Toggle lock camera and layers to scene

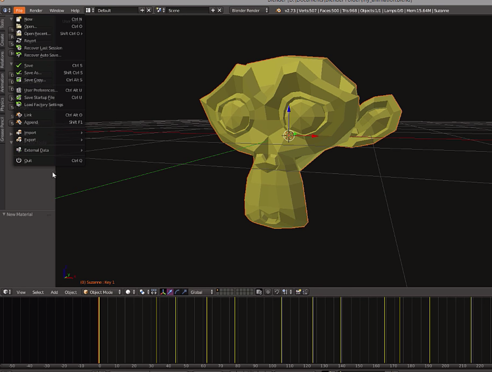click(259, 292)
